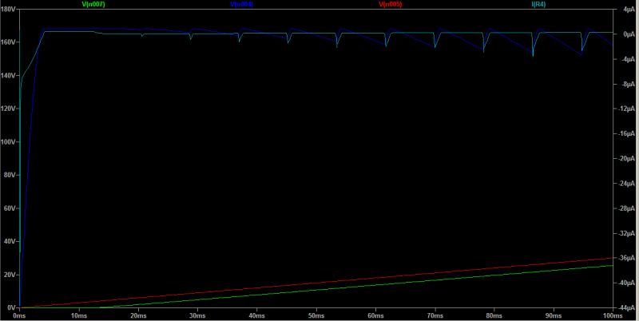Viewport: 639px width, 321px height.
Task: Click the -24µA right axis label
Action: point(627,184)
